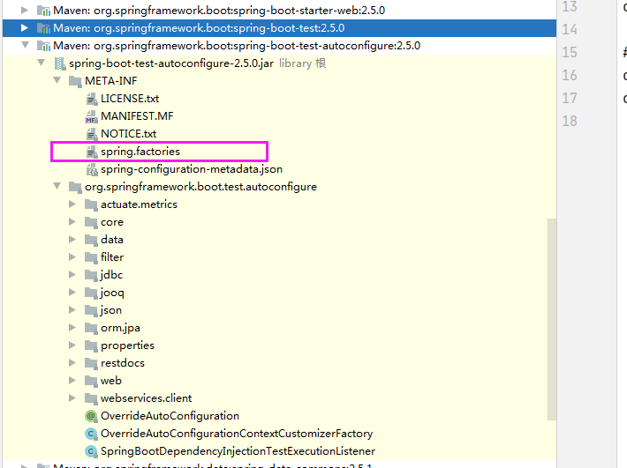
Task: Expand the webservices.client package
Action: coord(72,397)
